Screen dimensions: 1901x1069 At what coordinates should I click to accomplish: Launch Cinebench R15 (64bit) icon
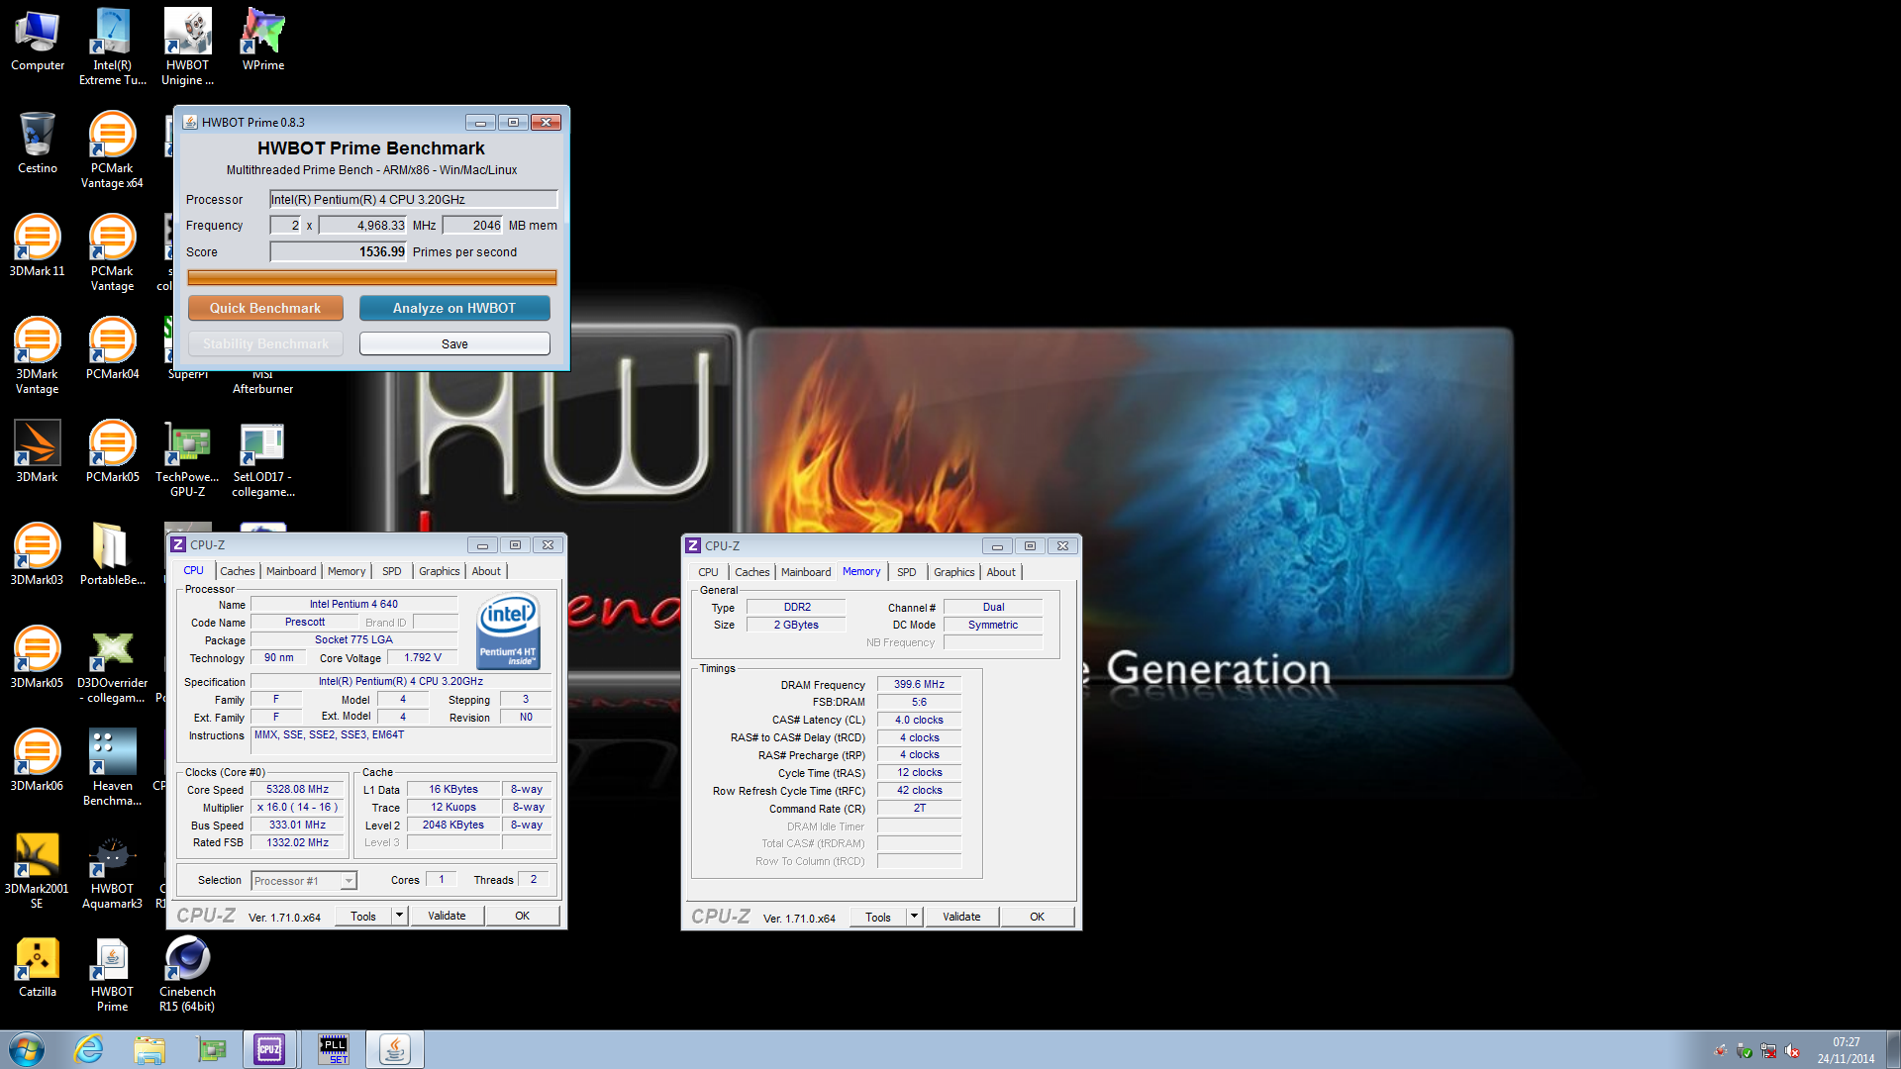coord(187,974)
